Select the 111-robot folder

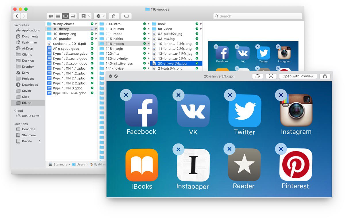(124, 34)
